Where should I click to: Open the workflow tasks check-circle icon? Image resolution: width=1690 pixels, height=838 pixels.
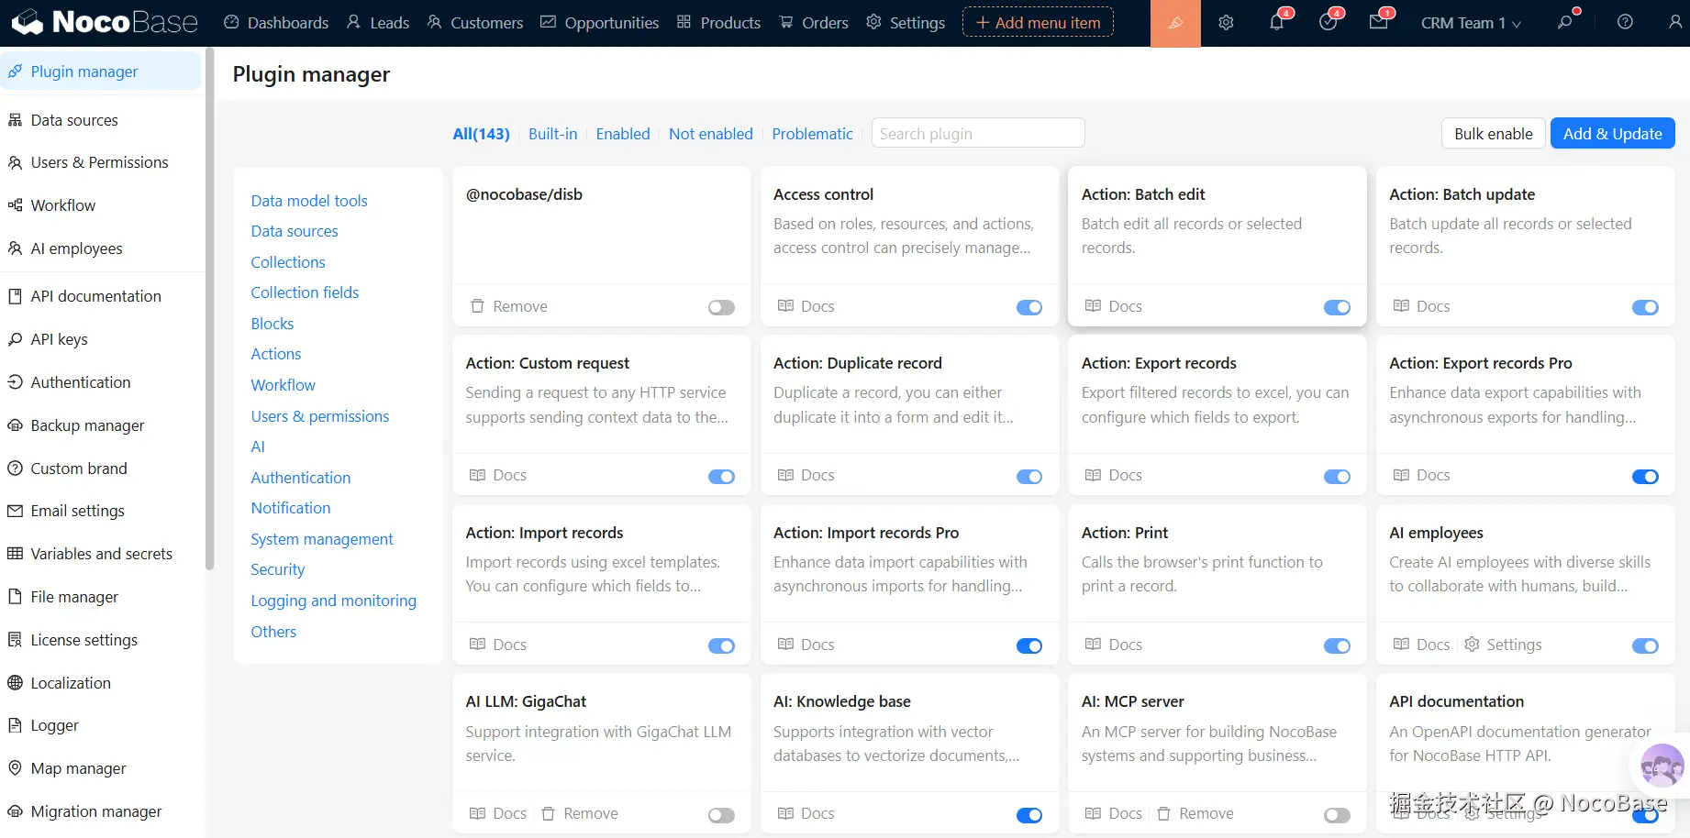pos(1328,23)
